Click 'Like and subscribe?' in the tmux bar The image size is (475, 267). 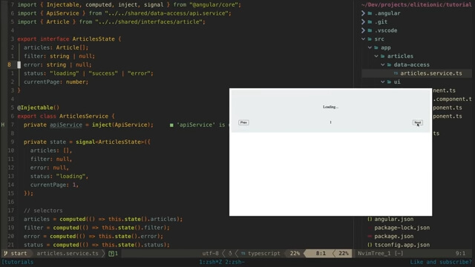(x=441, y=262)
